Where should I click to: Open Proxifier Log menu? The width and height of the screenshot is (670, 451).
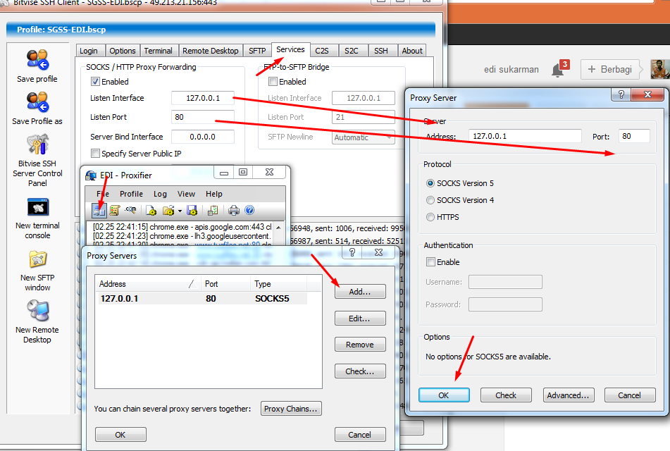click(160, 194)
